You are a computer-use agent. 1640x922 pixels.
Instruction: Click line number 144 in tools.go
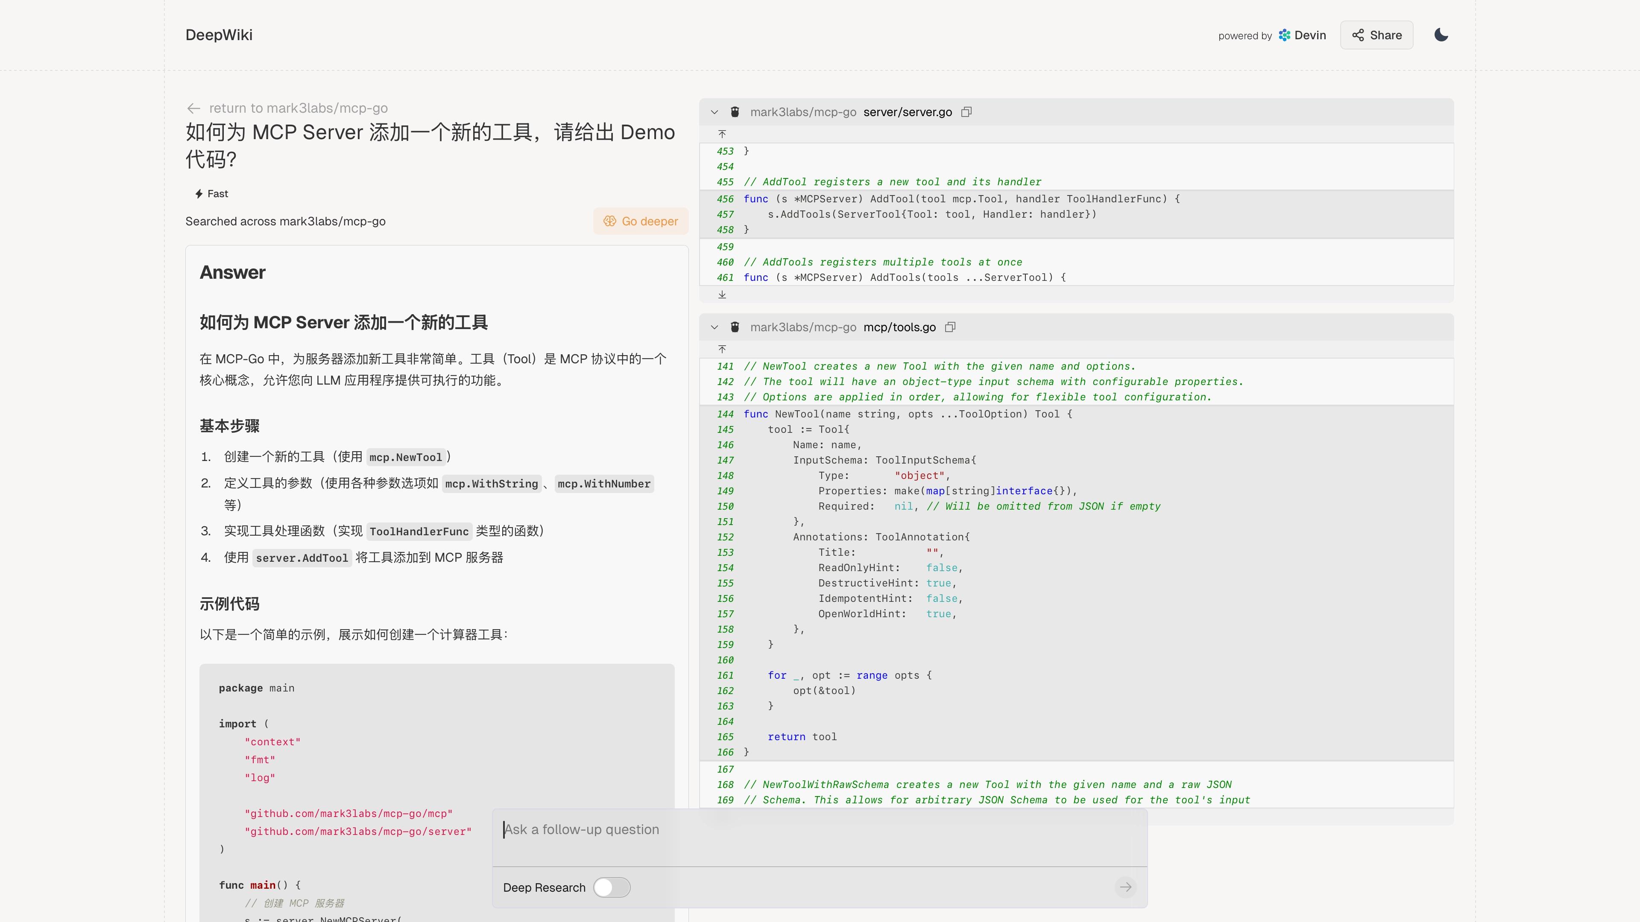pyautogui.click(x=724, y=414)
